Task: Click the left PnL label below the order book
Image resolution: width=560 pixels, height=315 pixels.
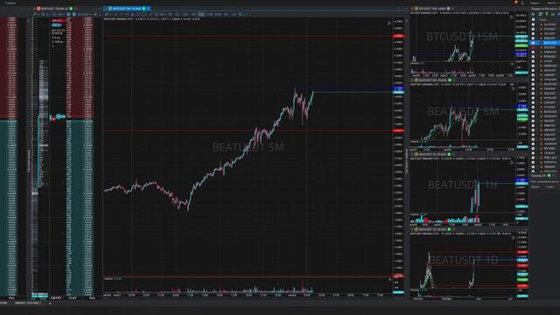Action: coord(11,297)
